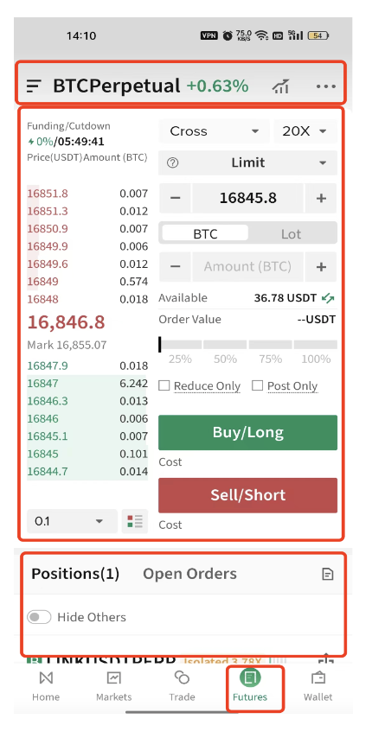Viewport: 372px width, 738px height.
Task: Open the three-dot more options menu
Action: tap(326, 86)
